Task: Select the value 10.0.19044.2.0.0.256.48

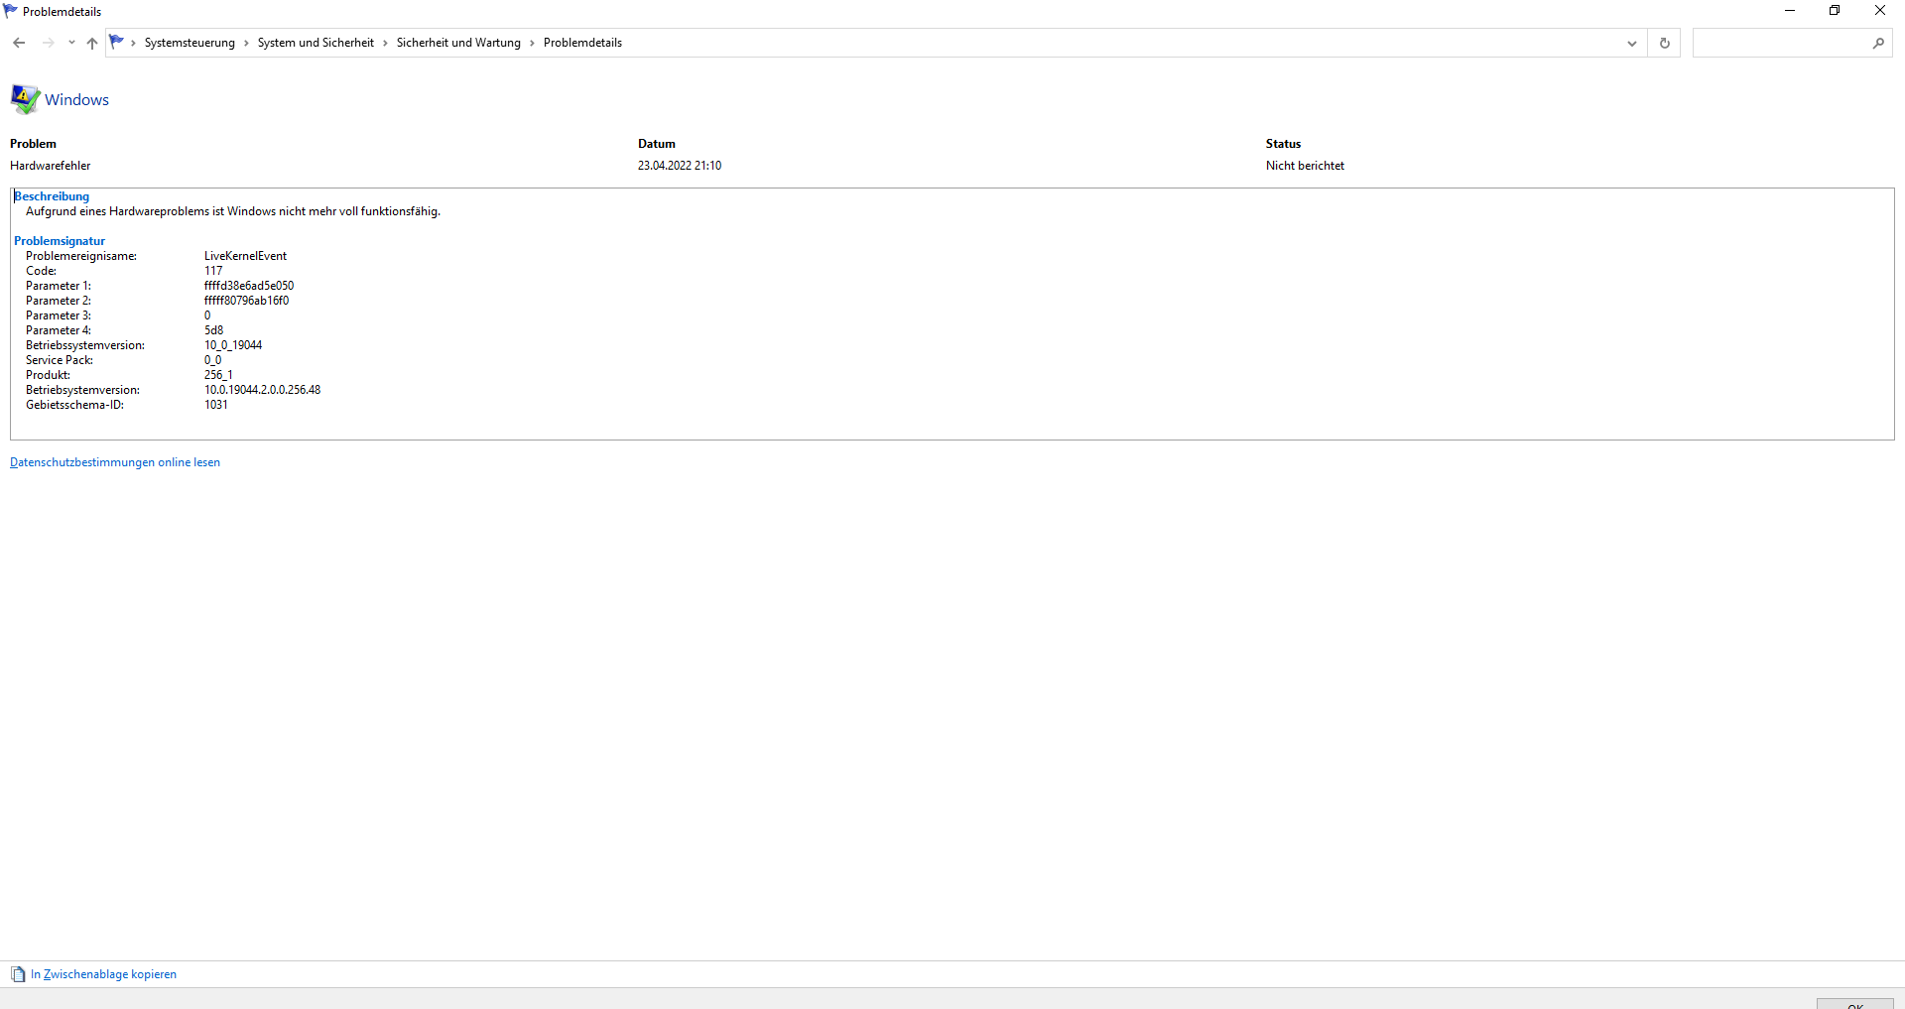Action: click(x=262, y=390)
